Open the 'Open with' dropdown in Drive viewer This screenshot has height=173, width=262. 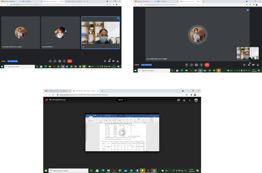coord(122,100)
